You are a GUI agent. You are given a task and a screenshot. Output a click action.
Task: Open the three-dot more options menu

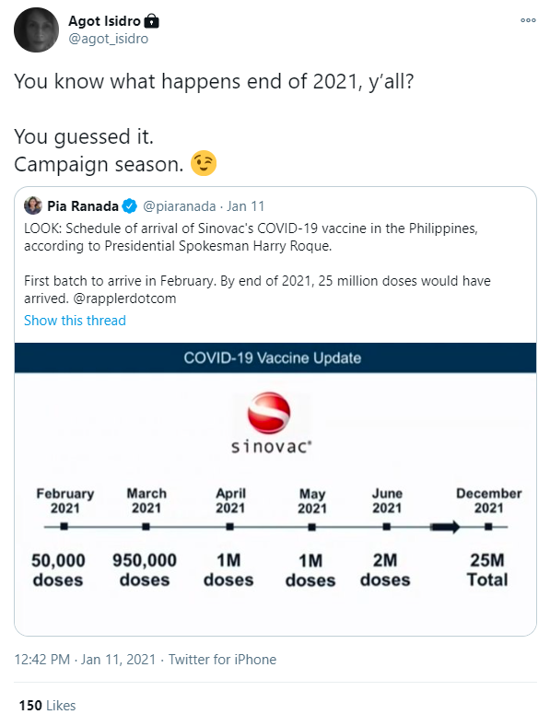point(528,20)
